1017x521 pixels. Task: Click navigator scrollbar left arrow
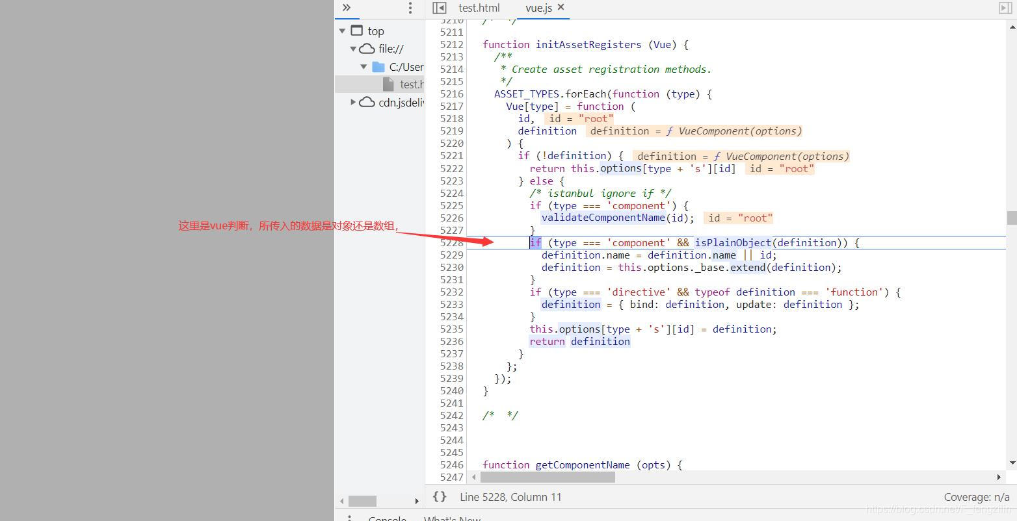tap(341, 501)
